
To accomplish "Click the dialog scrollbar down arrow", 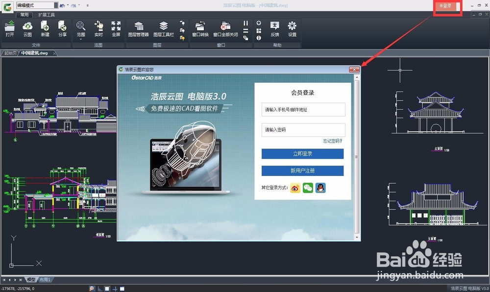I will [x=357, y=238].
